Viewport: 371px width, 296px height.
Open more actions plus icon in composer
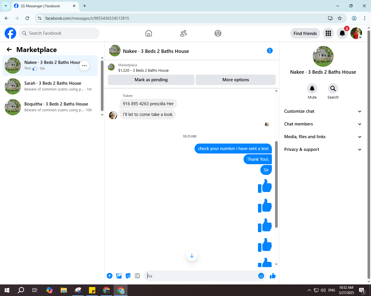110,276
